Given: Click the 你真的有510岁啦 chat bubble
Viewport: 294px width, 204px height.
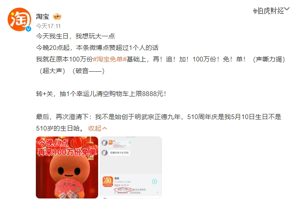Looking at the screenshot, I should tap(119, 153).
